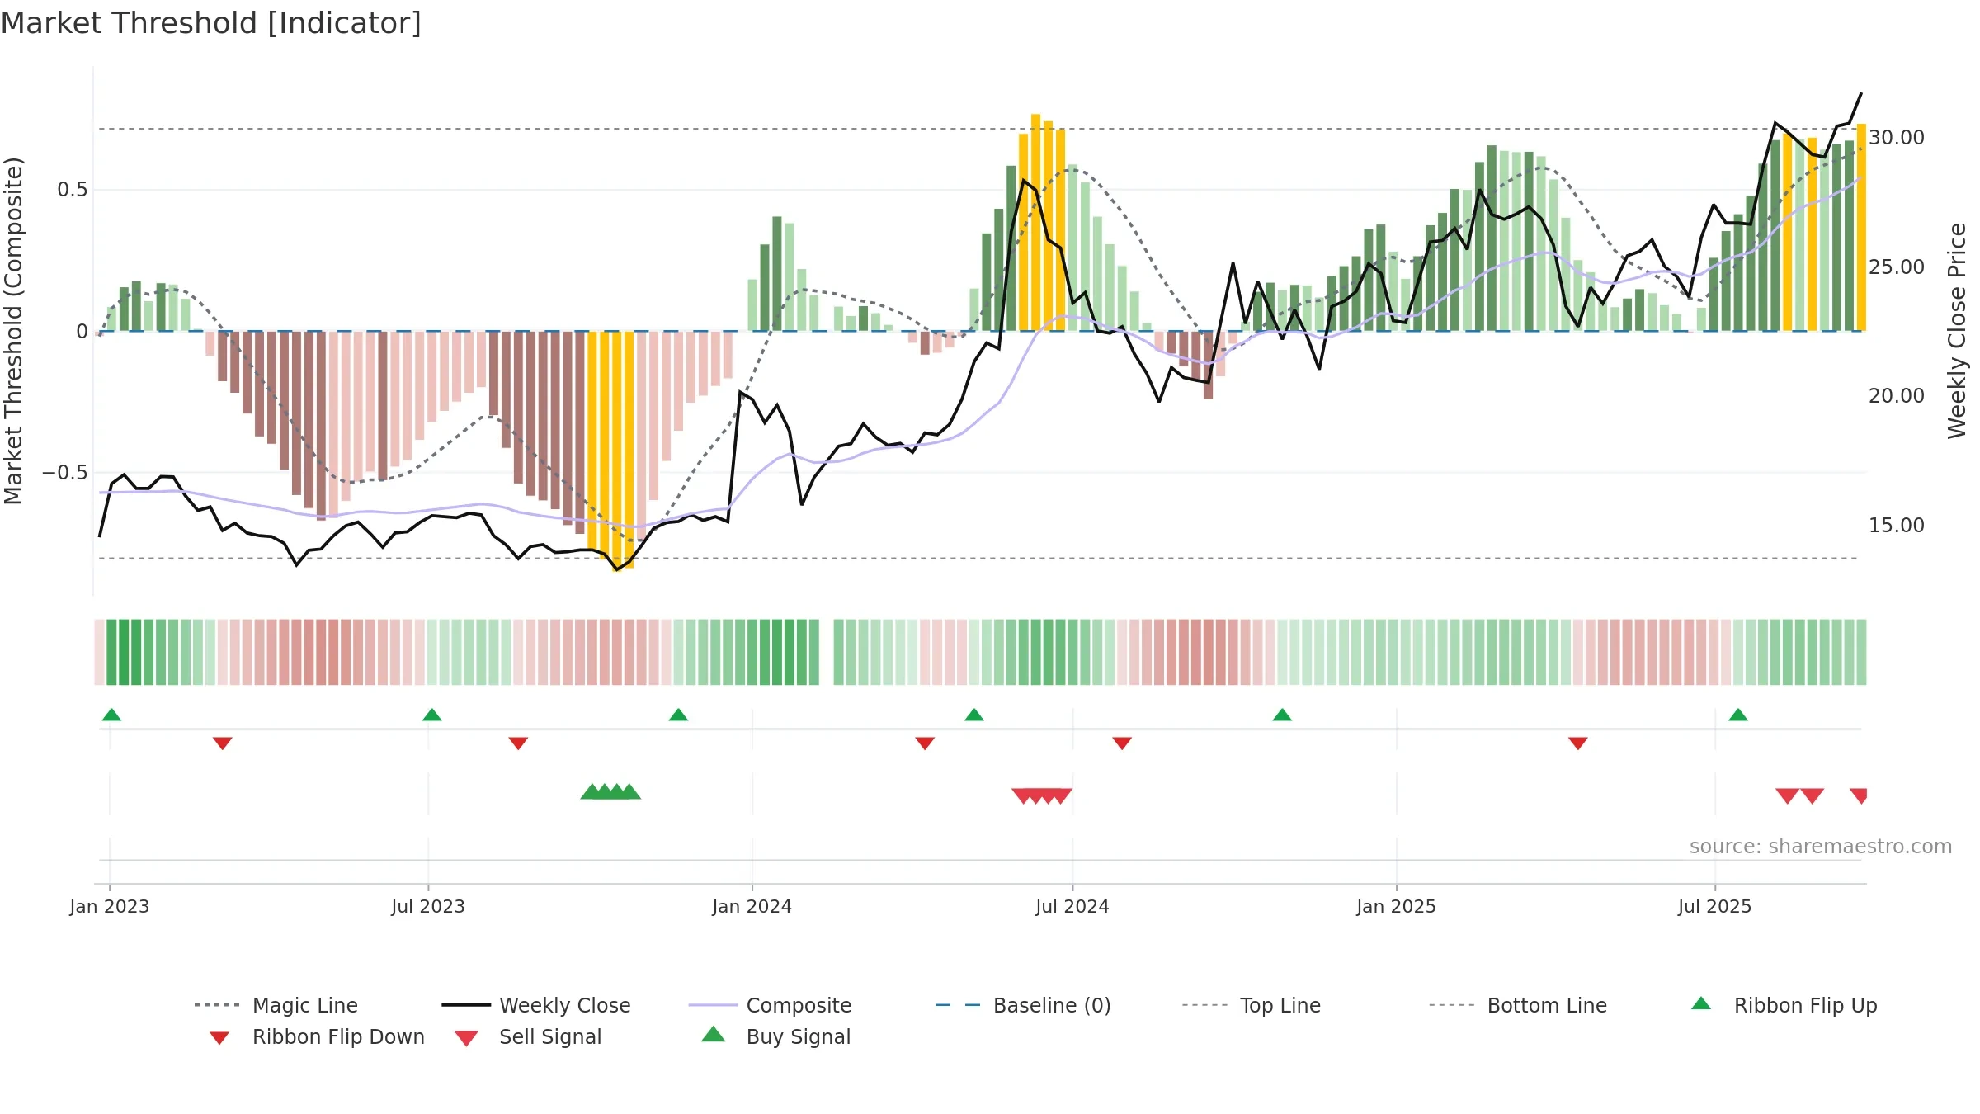Image resolution: width=1980 pixels, height=1114 pixels.
Task: Click the last sell signal marker at the right edge
Action: (1859, 796)
